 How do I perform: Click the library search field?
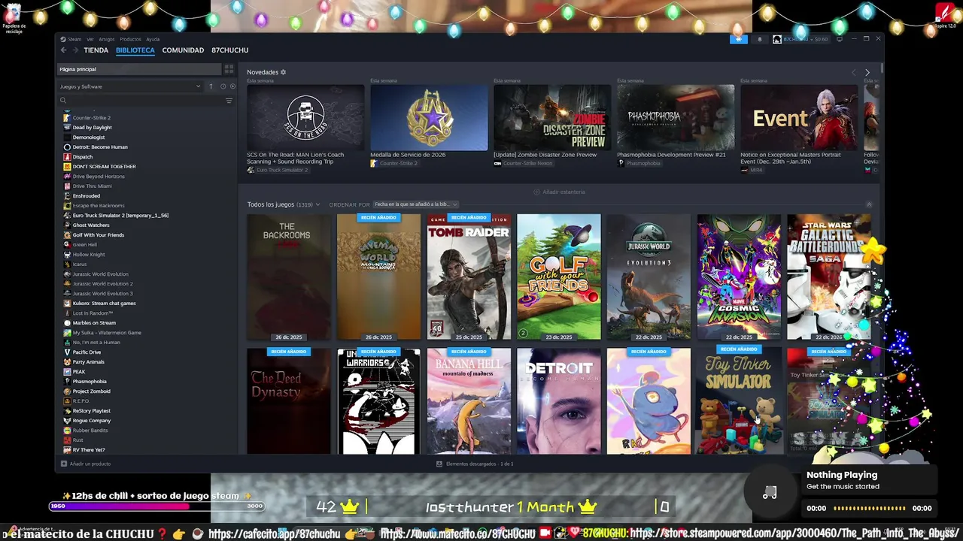pyautogui.click(x=139, y=100)
